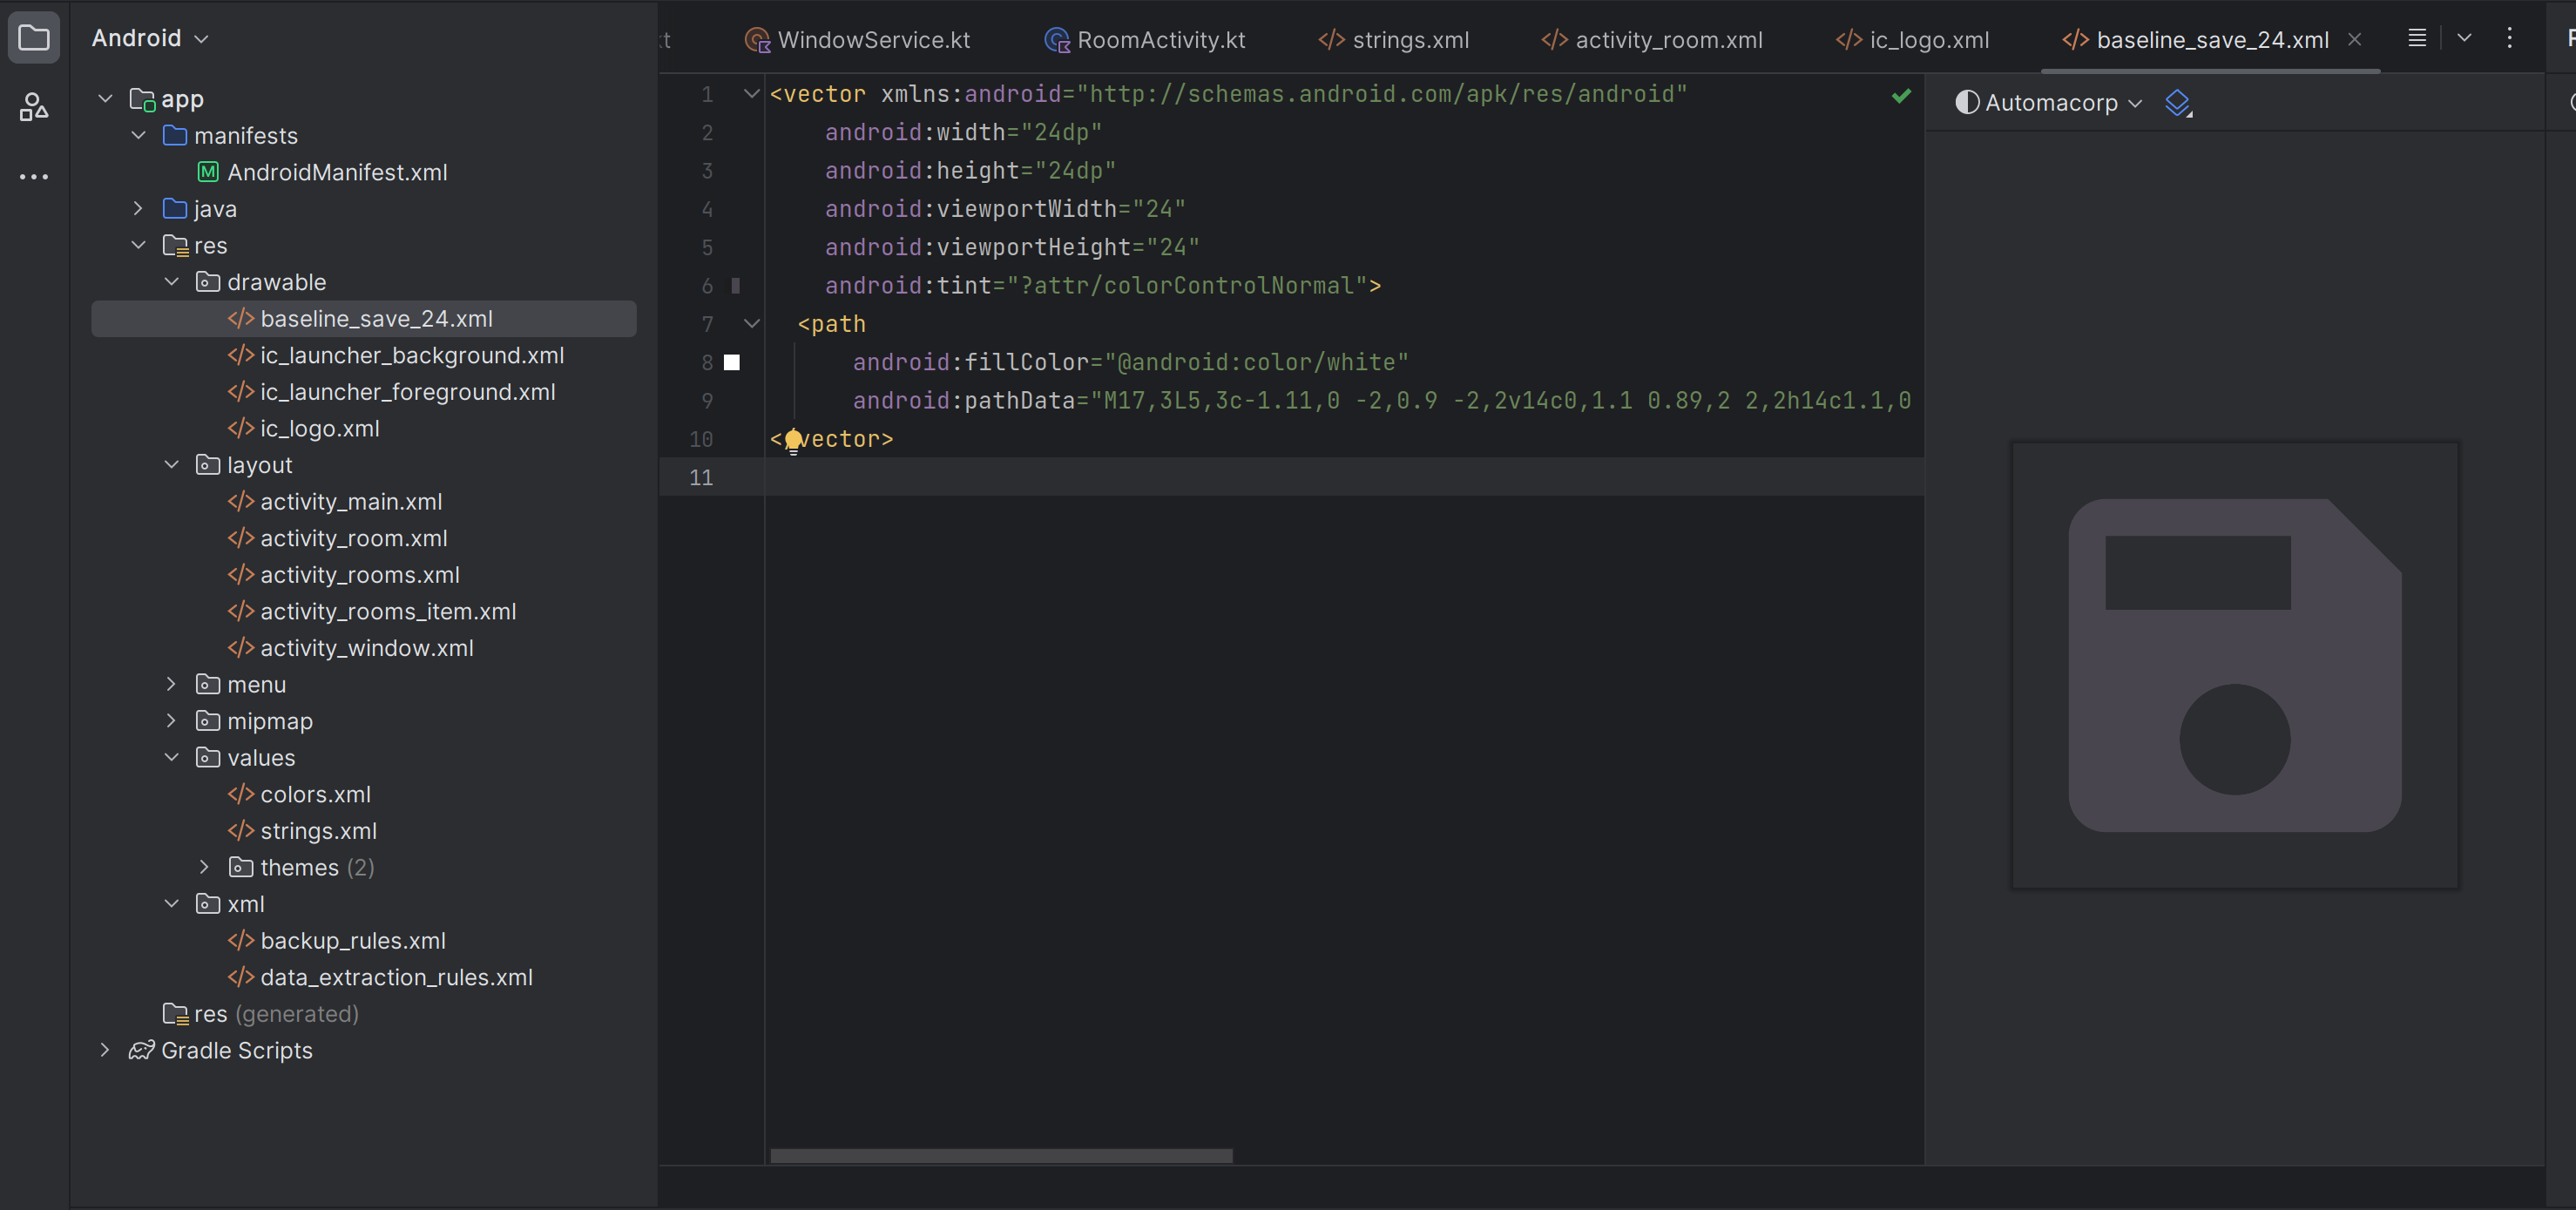Click line number 10 in the gutter
2576x1210 pixels.
pos(701,439)
